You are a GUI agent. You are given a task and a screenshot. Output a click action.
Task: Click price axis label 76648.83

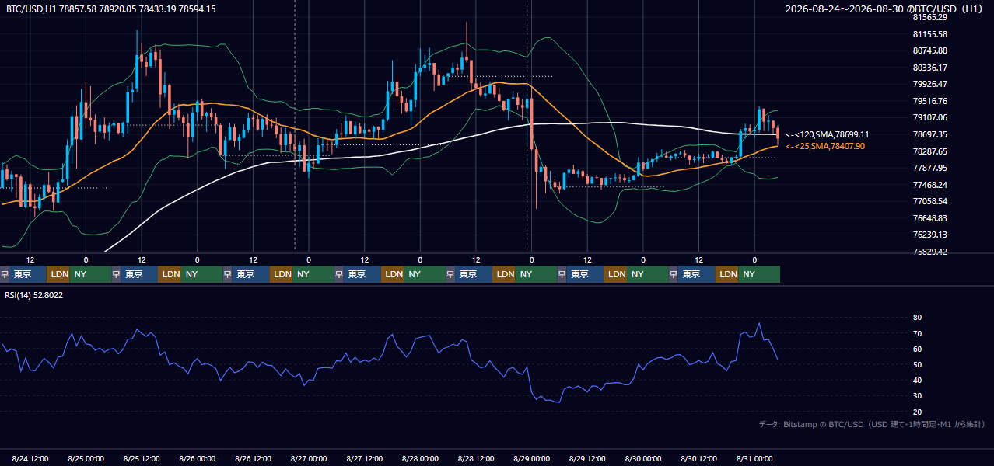point(929,218)
